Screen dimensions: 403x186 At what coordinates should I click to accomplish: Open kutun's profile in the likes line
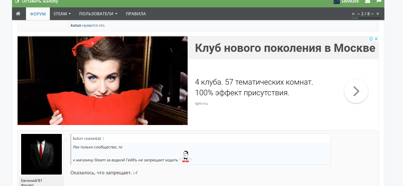pos(76,25)
